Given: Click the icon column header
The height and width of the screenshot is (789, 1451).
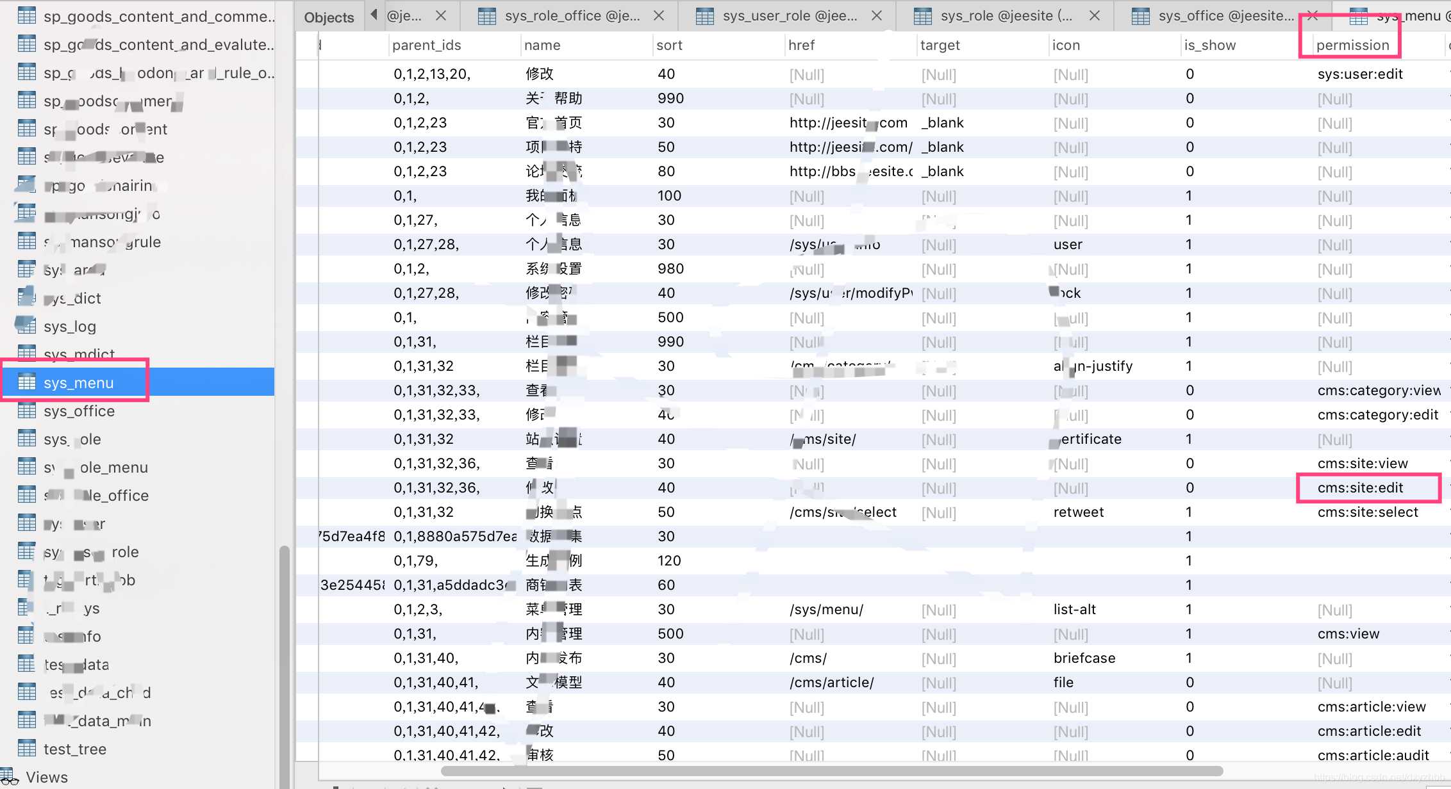Looking at the screenshot, I should point(1114,45).
